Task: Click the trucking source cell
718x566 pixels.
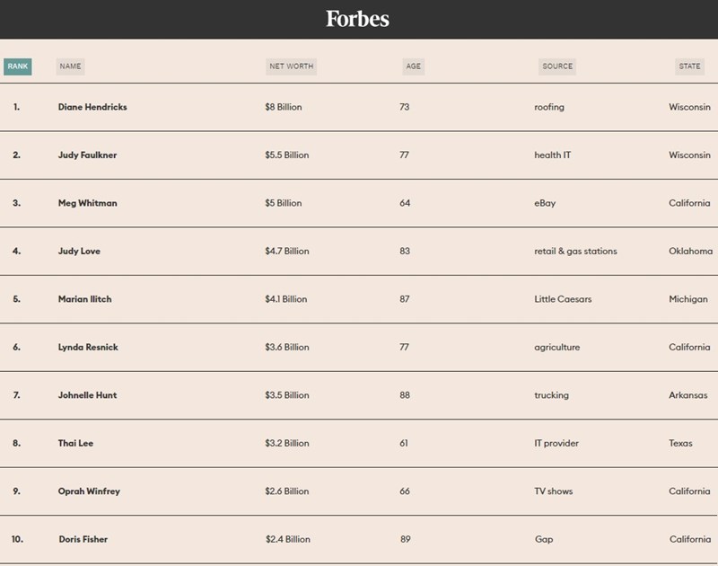Action: point(551,395)
